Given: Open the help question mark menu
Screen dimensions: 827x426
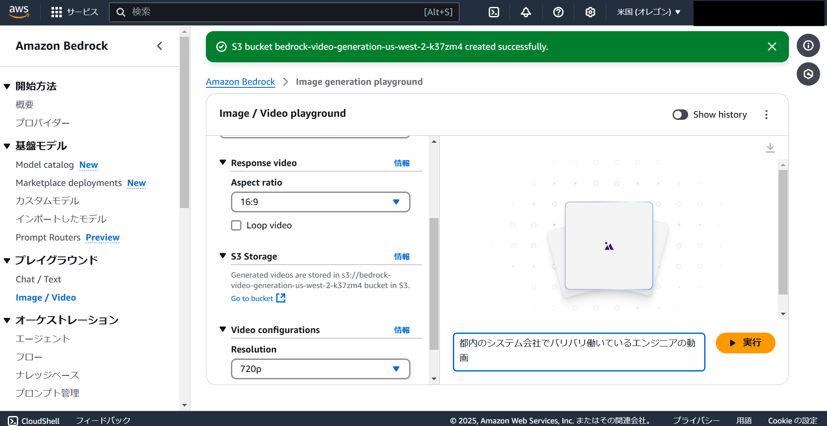Looking at the screenshot, I should [x=558, y=12].
